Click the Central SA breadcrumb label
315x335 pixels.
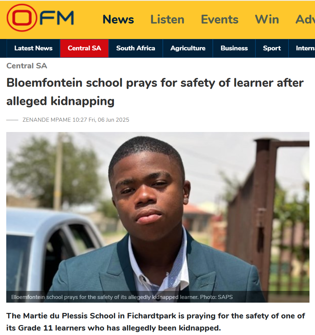[x=27, y=66]
